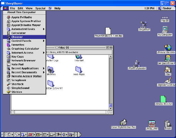Open Scrapbook

coord(25,80)
